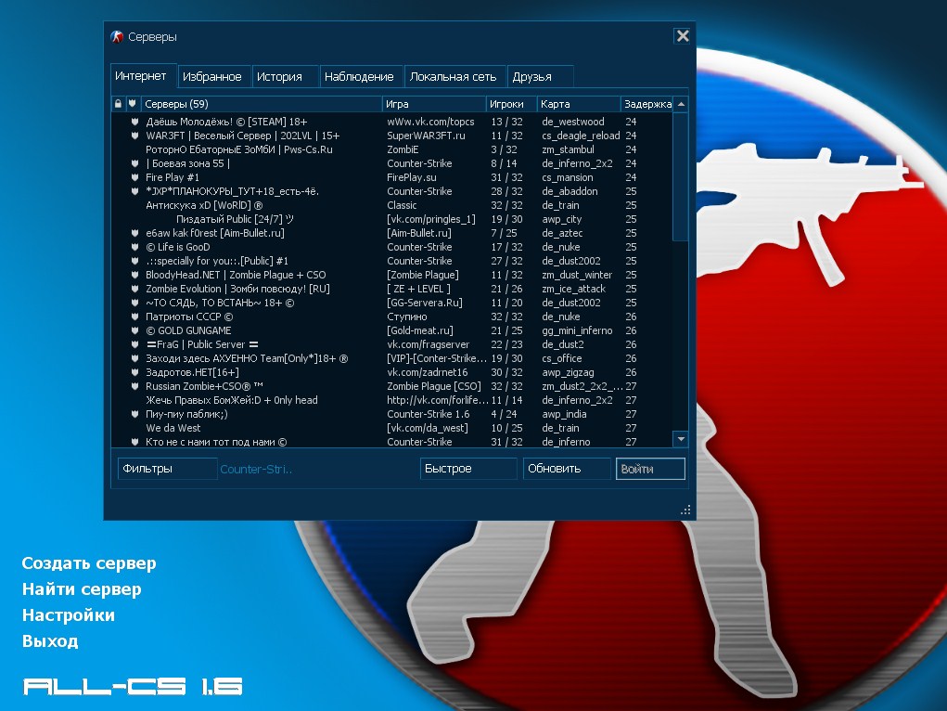Click the server list scrollbar thumb
This screenshot has height=711, width=947.
[681, 176]
